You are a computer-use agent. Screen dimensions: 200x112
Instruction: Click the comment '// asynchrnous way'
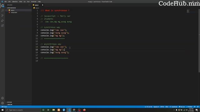51,44
